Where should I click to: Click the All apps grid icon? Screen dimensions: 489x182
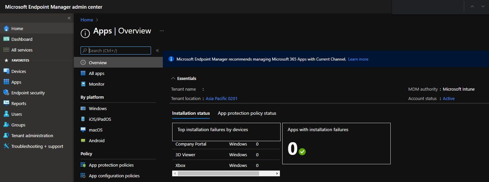pos(83,73)
